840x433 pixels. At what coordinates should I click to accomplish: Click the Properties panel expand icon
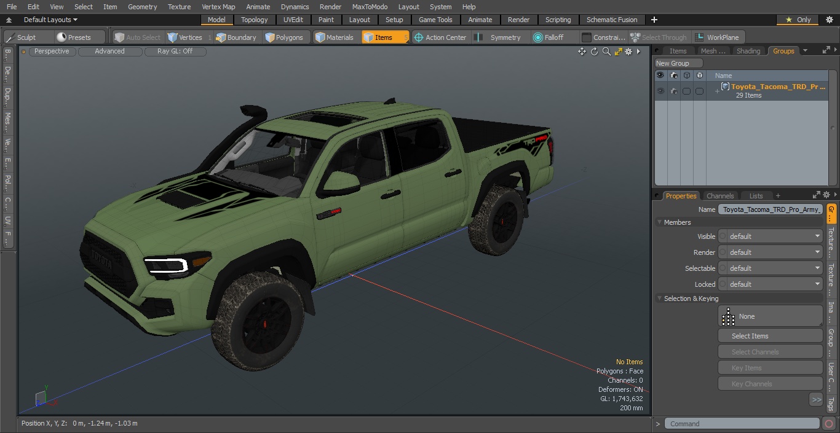point(817,196)
